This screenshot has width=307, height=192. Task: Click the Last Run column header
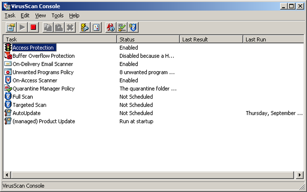(273, 39)
